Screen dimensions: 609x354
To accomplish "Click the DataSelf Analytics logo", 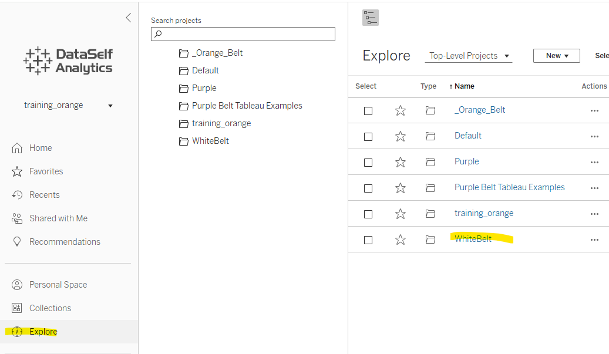I will pyautogui.click(x=68, y=60).
